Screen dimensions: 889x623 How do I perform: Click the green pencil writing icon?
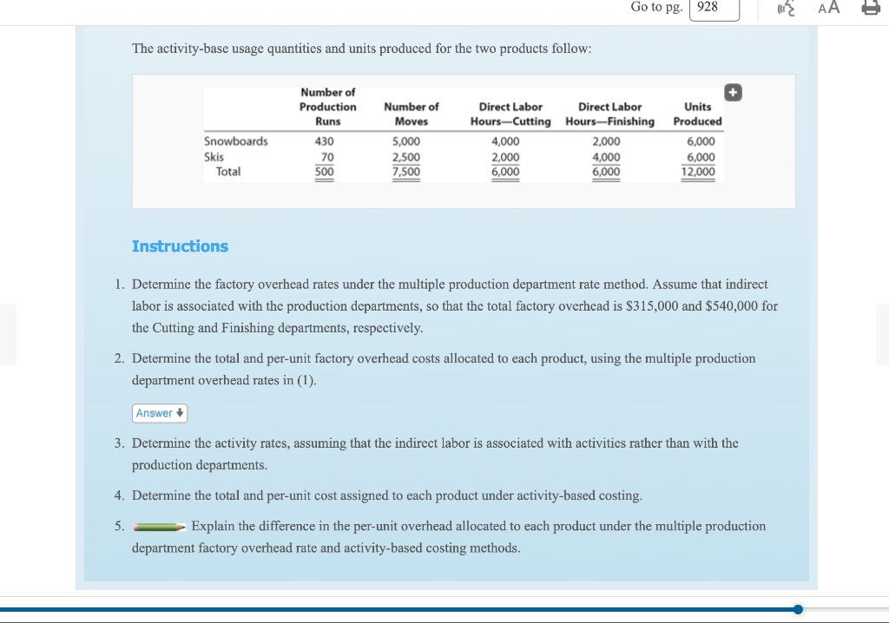point(160,527)
